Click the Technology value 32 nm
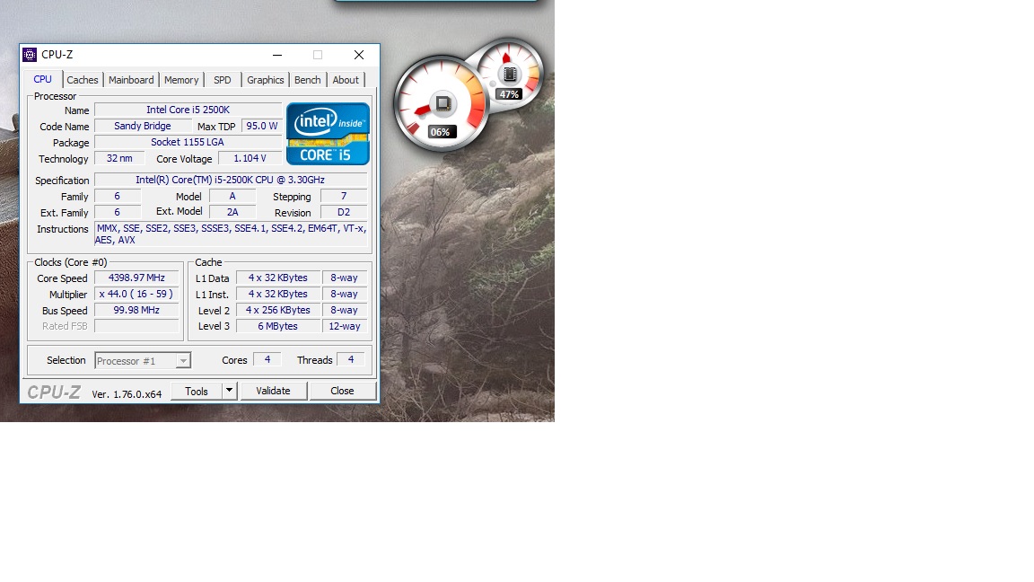 click(x=119, y=158)
